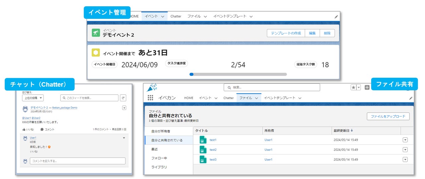The image size is (425, 179).
Task: Refresh the Chatter feed with the reload icon
Action: [123, 98]
